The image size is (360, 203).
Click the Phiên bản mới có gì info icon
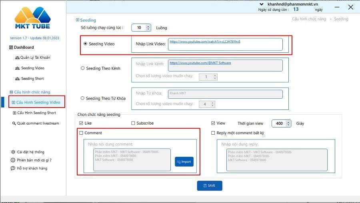tap(13, 160)
